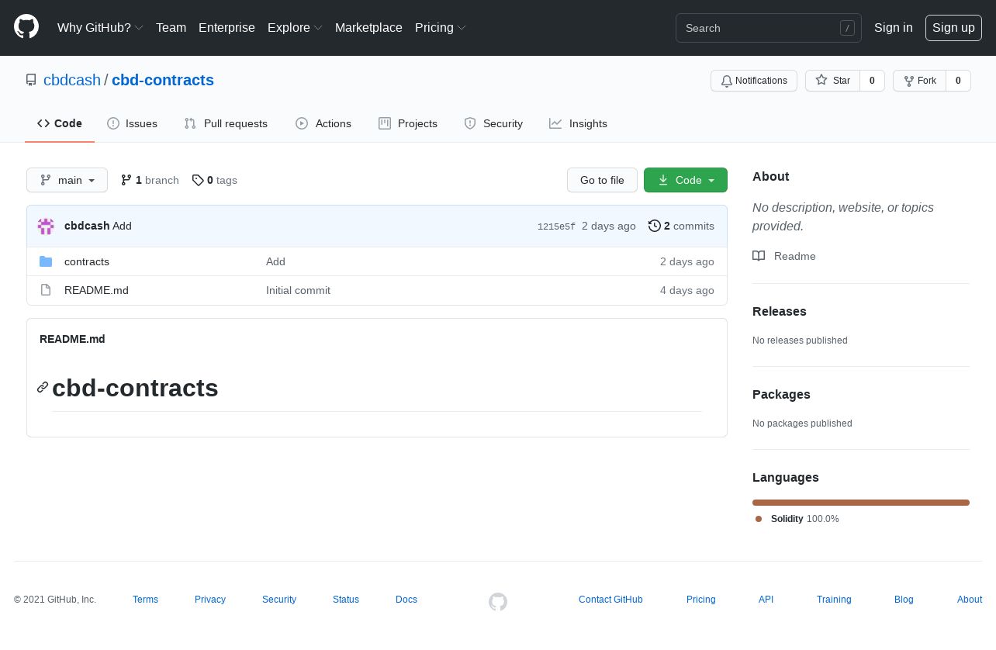View the 1 branch link
This screenshot has width=996, height=650.
coord(150,180)
